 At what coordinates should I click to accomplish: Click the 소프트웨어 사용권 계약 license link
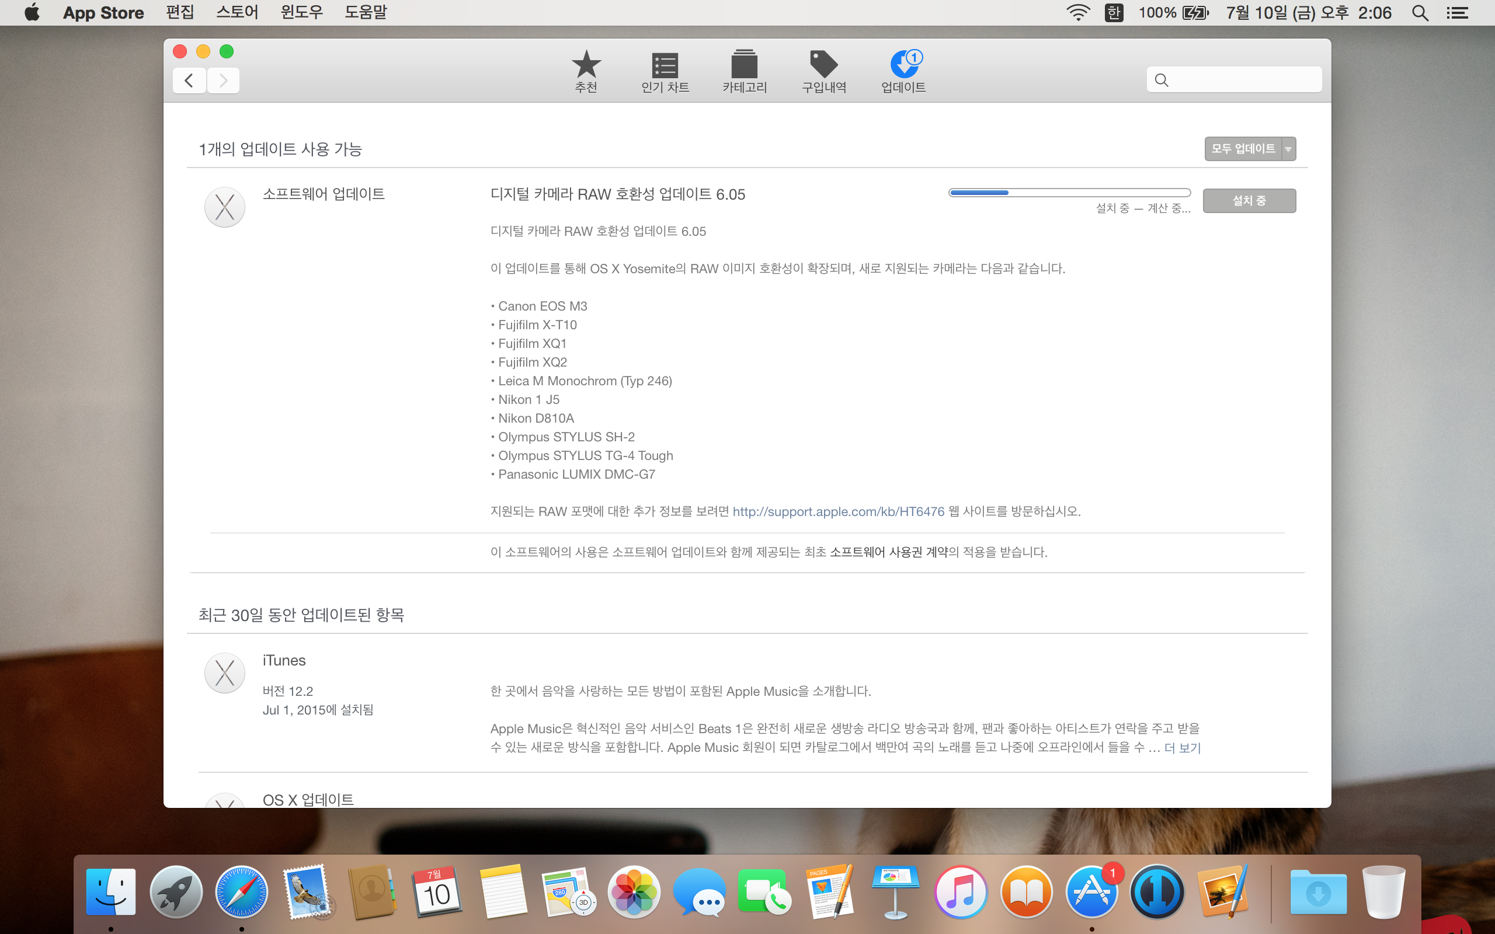pyautogui.click(x=888, y=552)
